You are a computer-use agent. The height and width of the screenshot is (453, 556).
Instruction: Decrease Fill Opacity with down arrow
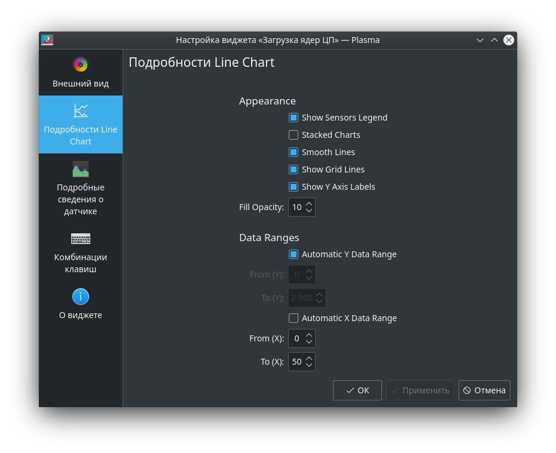pos(309,210)
